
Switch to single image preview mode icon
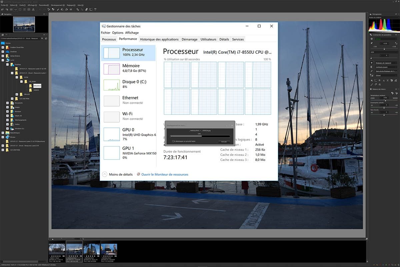pos(20,9)
